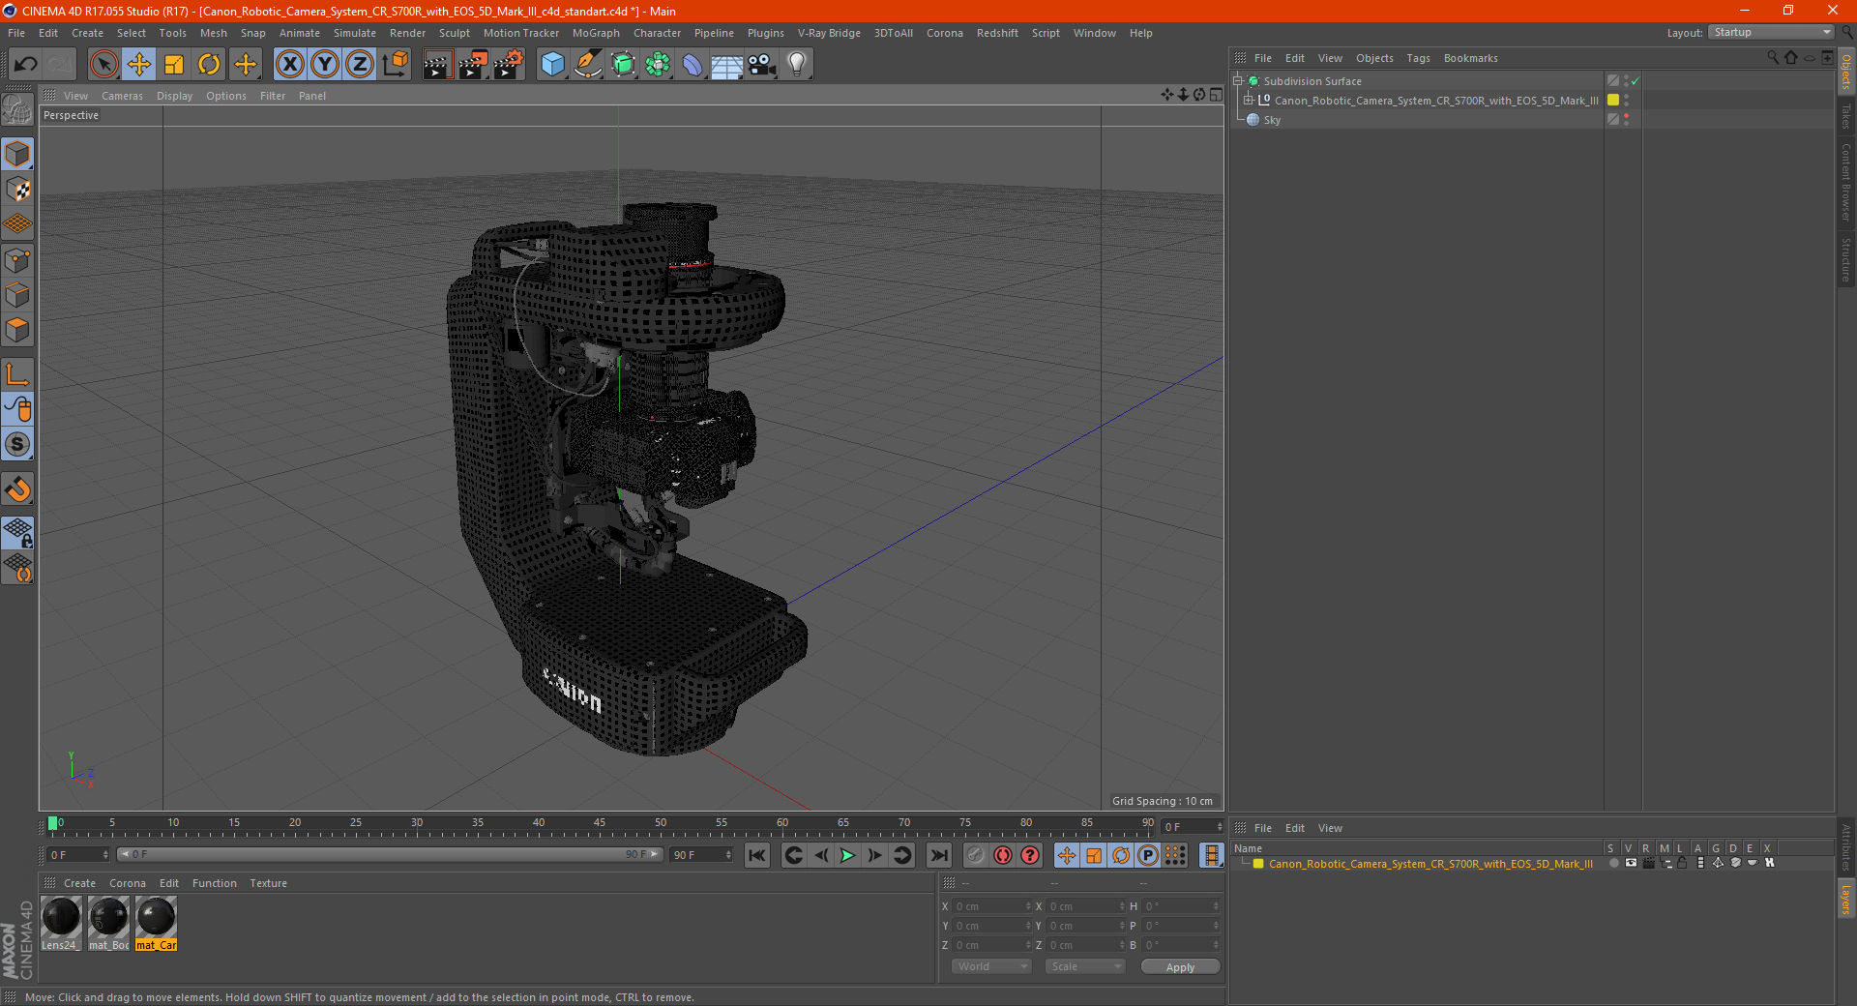Switch to Points mode icon
This screenshot has height=1006, width=1857.
(x=17, y=260)
